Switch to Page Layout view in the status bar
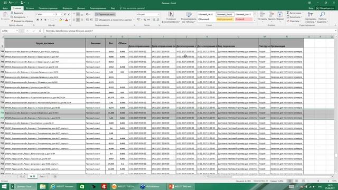338x190 pixels. (297, 181)
